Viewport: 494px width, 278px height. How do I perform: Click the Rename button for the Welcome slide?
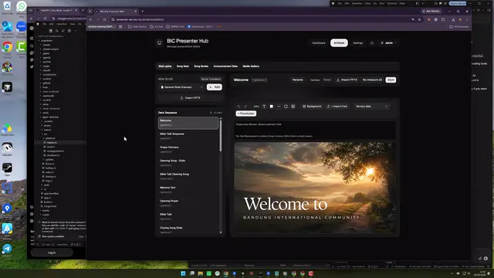click(x=297, y=80)
